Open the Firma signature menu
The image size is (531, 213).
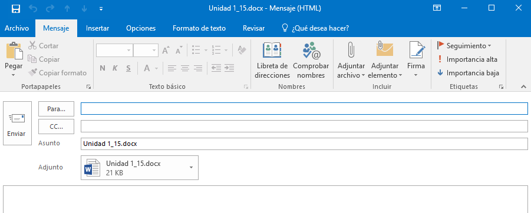[416, 61]
